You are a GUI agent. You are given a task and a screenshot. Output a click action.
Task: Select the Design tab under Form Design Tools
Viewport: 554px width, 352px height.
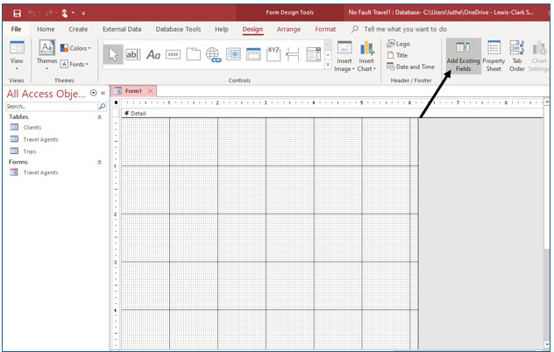(x=252, y=29)
